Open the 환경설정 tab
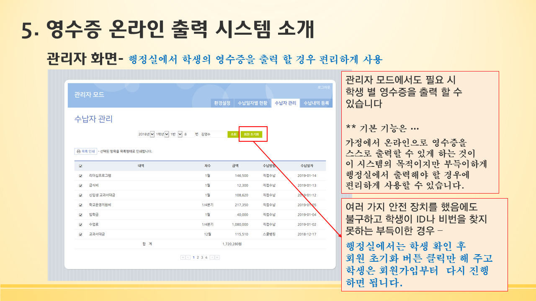Viewport: 536px width, 301px height. (x=222, y=103)
